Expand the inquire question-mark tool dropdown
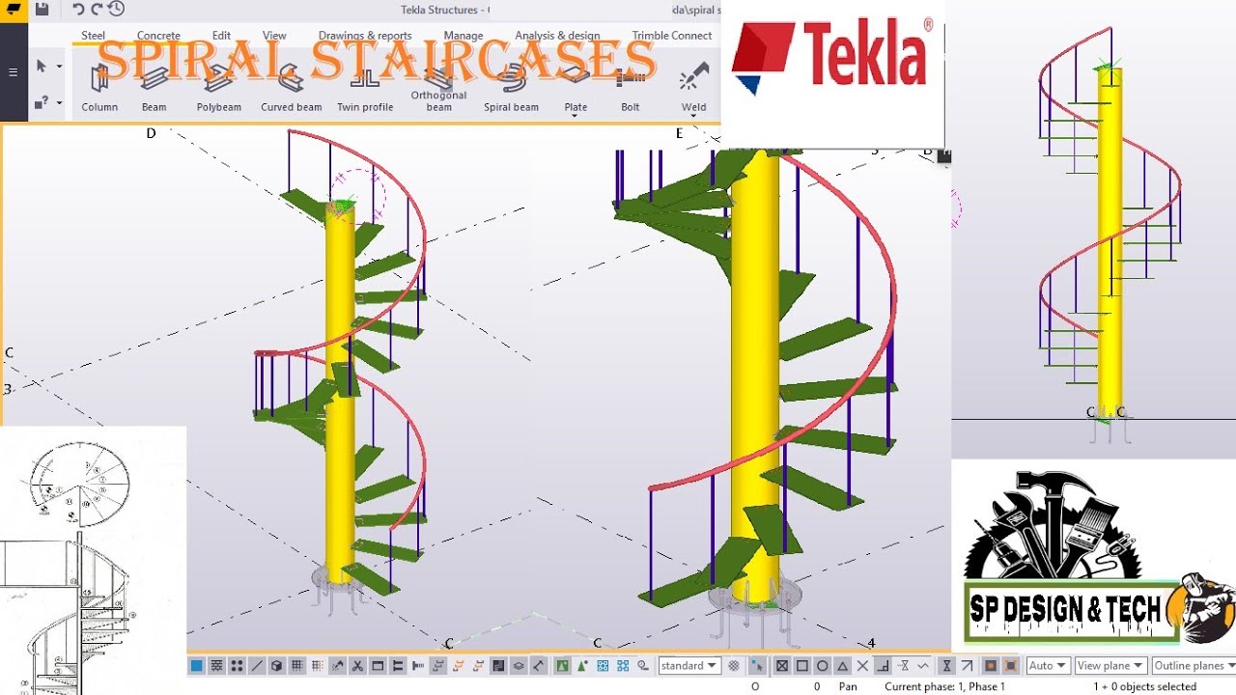 pyautogui.click(x=59, y=102)
